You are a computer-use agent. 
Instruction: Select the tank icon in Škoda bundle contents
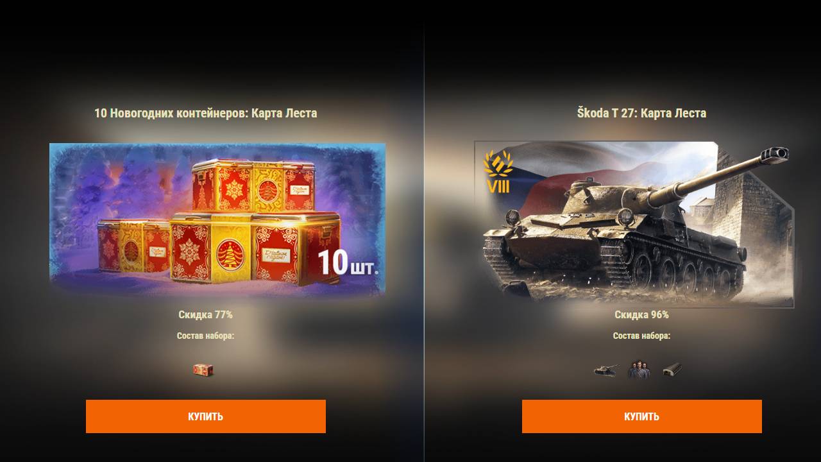(605, 370)
